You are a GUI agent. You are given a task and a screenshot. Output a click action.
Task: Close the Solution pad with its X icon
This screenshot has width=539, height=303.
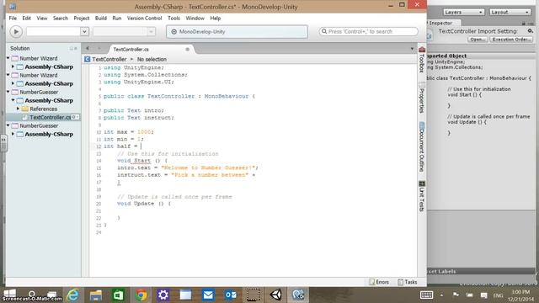[76, 49]
